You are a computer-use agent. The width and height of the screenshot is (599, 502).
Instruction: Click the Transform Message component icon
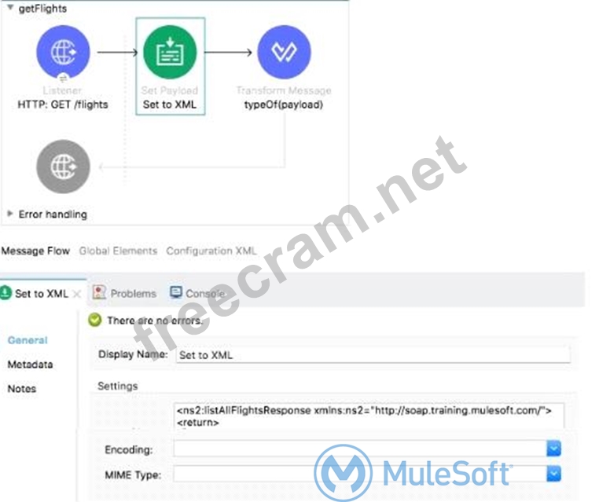point(284,52)
